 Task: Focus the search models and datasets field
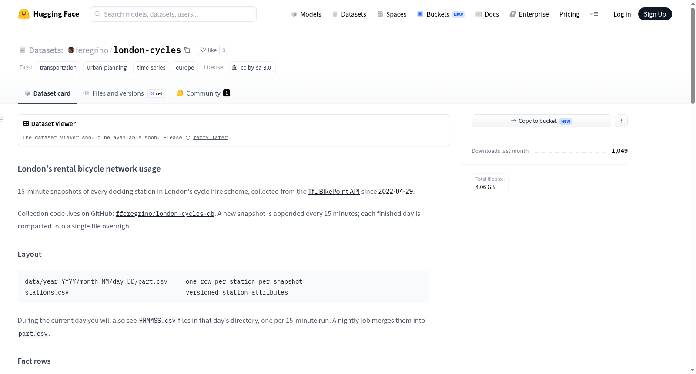pos(173,14)
